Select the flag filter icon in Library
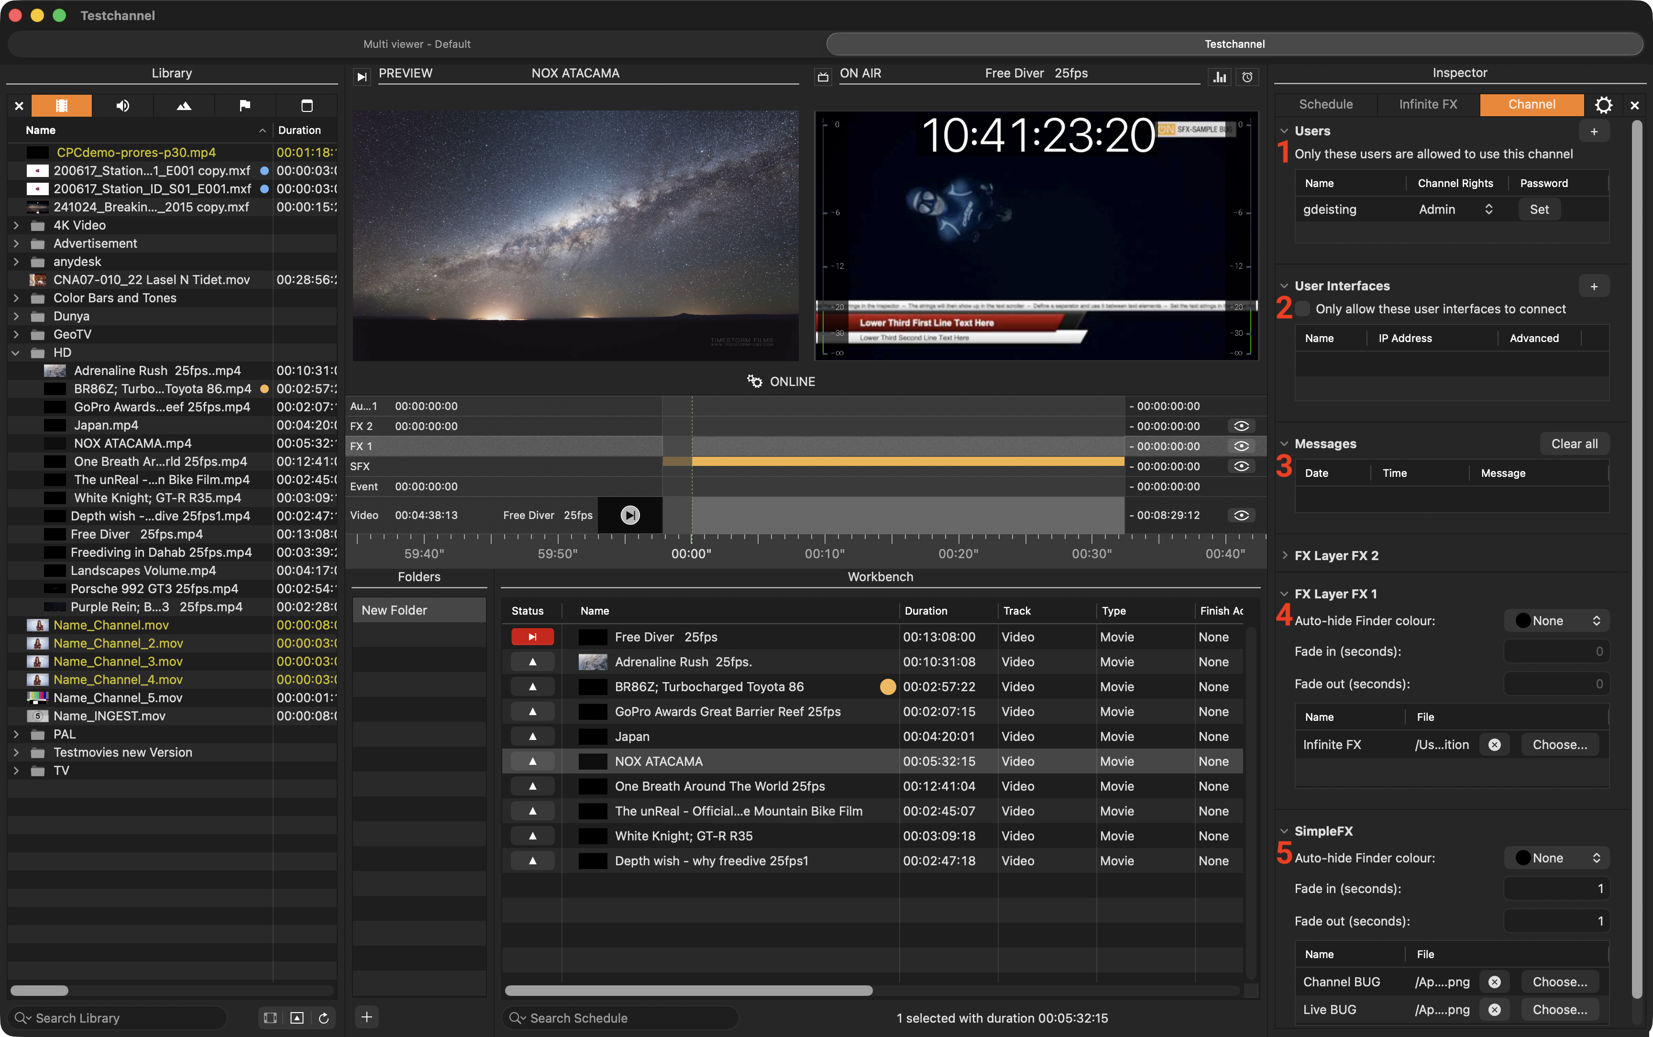The width and height of the screenshot is (1653, 1037). click(x=245, y=106)
